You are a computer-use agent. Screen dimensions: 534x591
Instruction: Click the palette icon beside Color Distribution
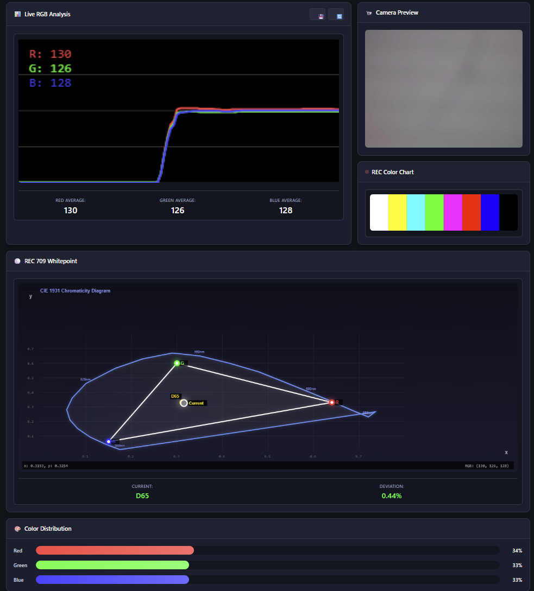point(17,528)
